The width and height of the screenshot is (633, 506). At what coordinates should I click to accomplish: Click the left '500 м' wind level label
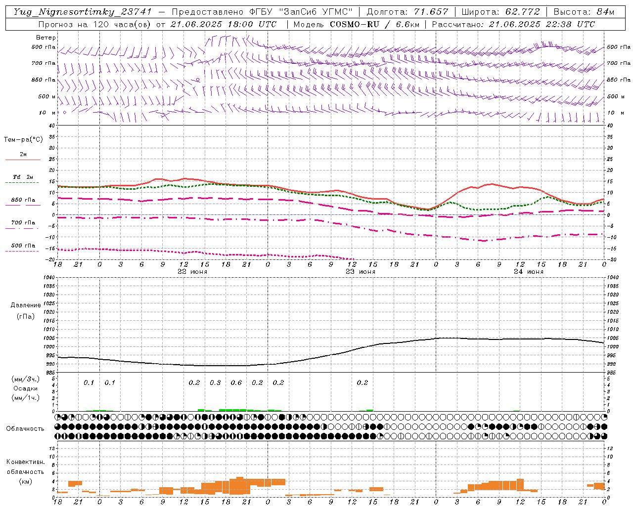click(x=47, y=96)
